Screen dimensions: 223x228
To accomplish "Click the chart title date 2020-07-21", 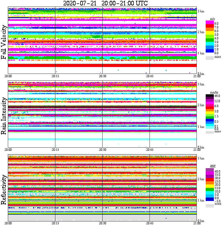I will [x=80, y=3].
